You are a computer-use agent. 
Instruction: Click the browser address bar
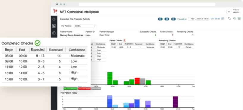coord(147,4)
